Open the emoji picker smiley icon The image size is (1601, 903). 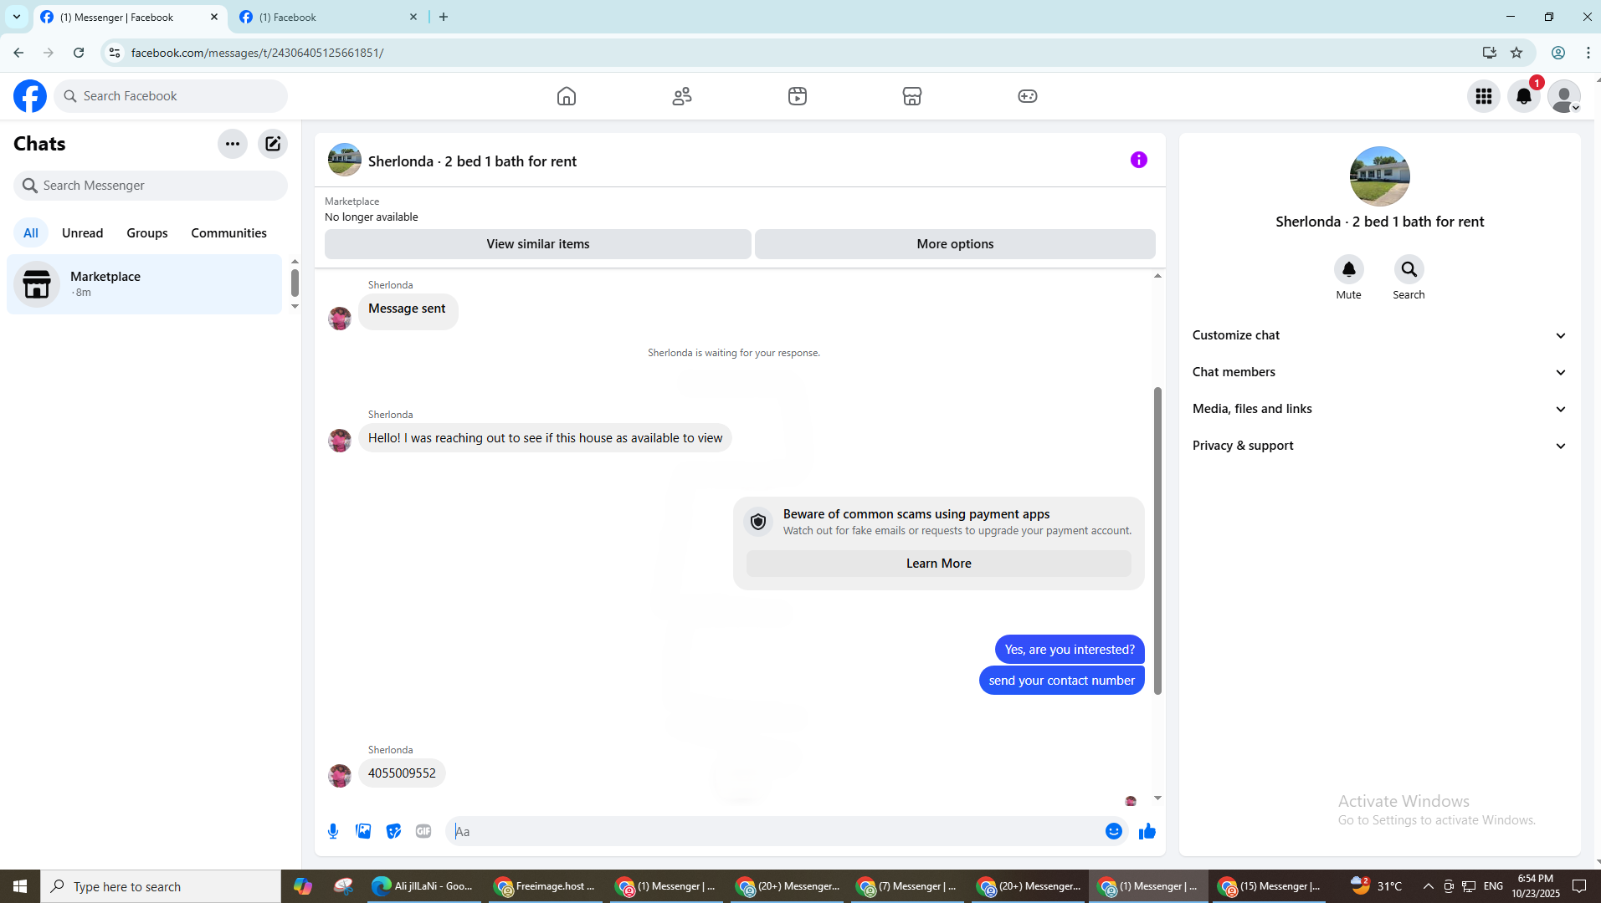(x=1114, y=831)
